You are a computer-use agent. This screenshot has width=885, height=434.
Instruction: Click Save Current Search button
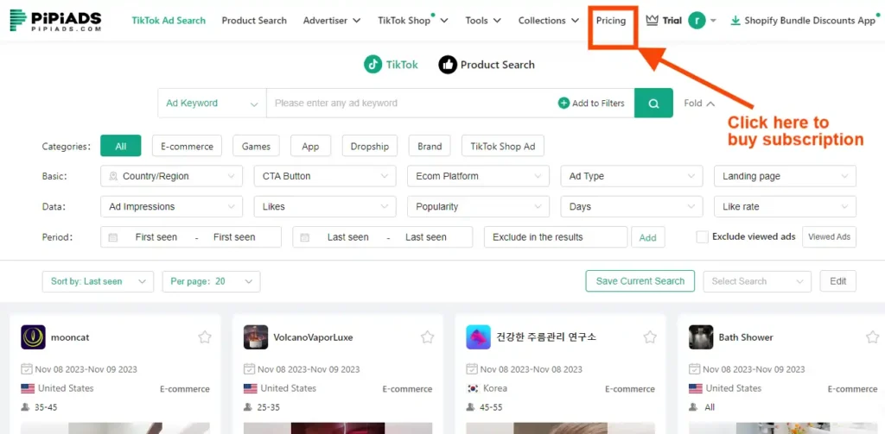point(640,281)
